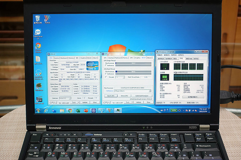Screen dimensions: 241x160
Task: Open Internet Explorer from the taskbar
Action: [46, 111]
